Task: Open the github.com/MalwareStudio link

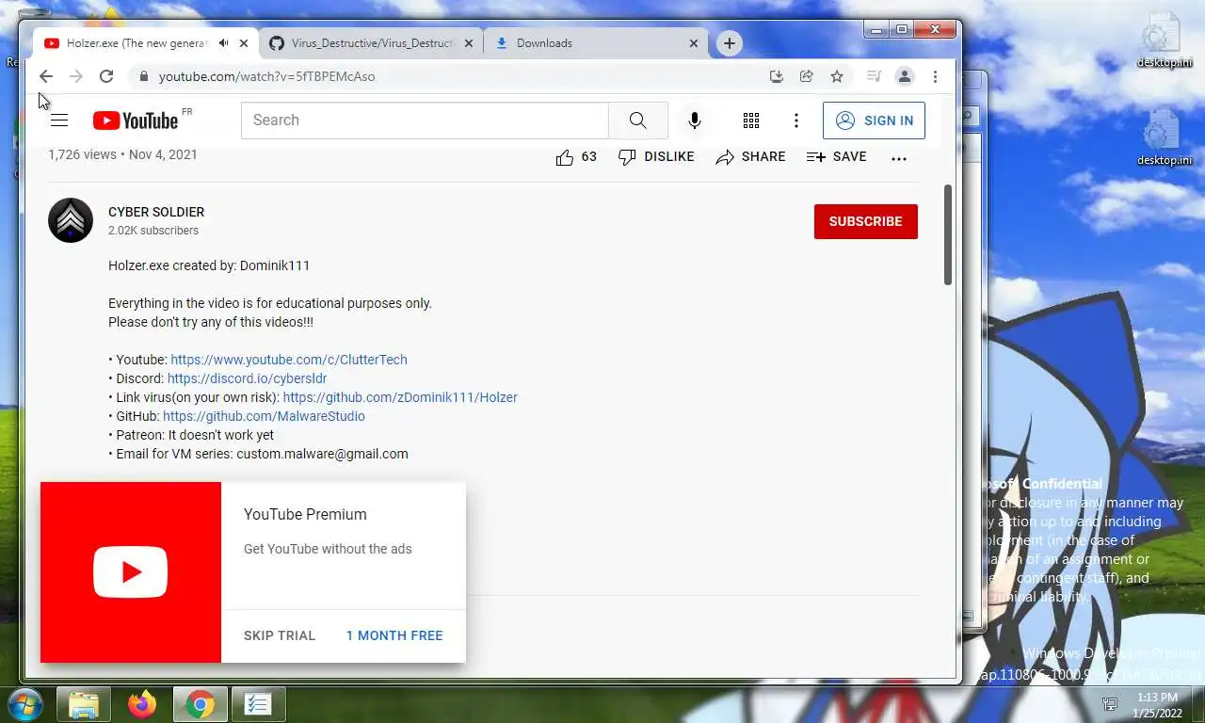Action: (264, 416)
